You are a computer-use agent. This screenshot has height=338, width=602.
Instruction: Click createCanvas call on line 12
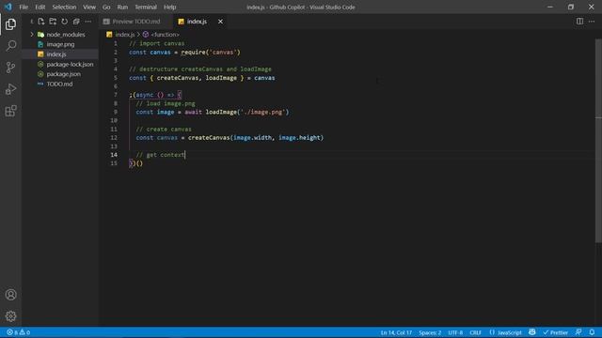pos(256,138)
